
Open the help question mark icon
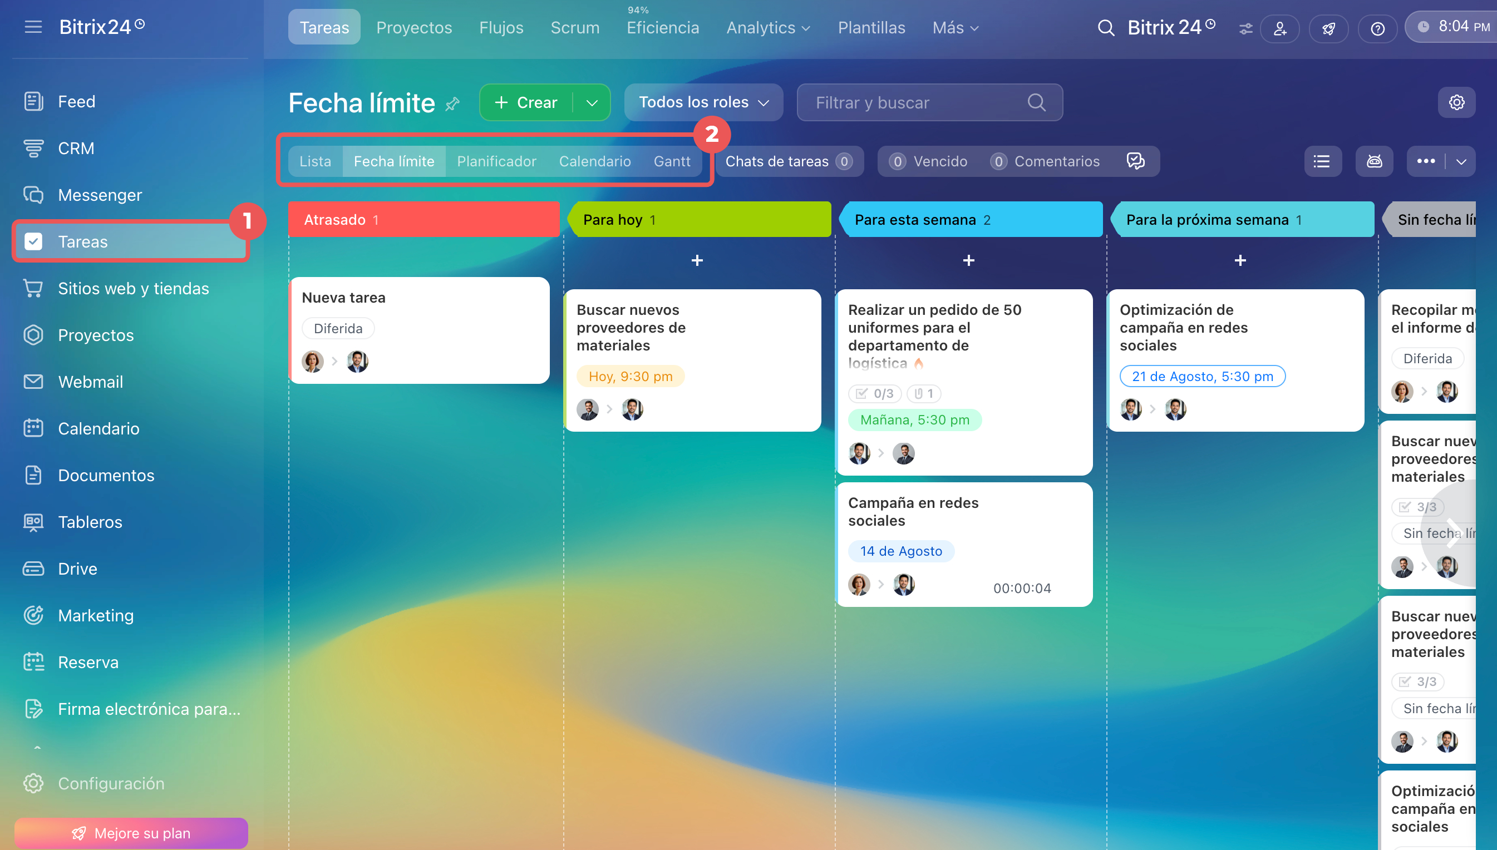click(1378, 28)
